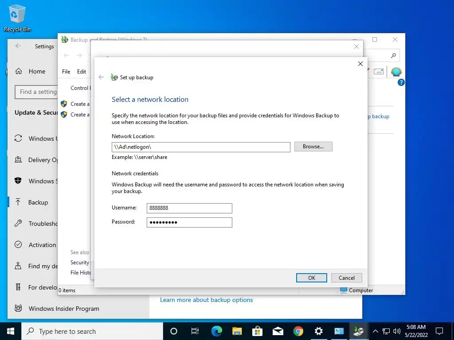Open Delivery Optimization in Settings
This screenshot has height=340, width=454.
pos(36,159)
